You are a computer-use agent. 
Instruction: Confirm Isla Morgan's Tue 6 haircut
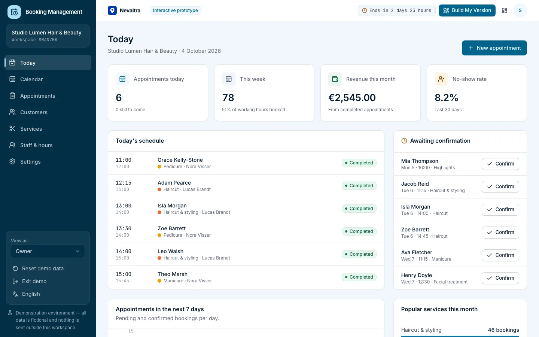click(500, 210)
